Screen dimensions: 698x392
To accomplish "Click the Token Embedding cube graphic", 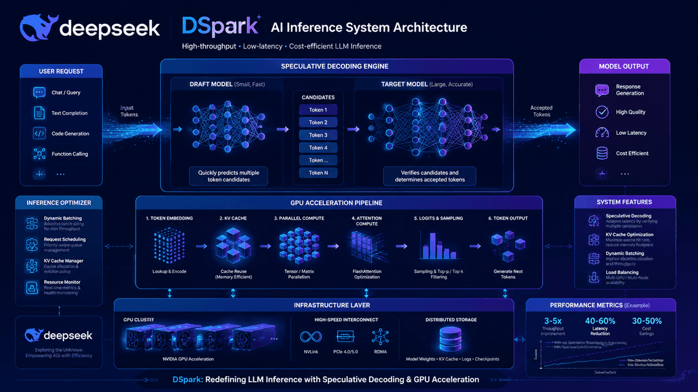I will pos(169,245).
